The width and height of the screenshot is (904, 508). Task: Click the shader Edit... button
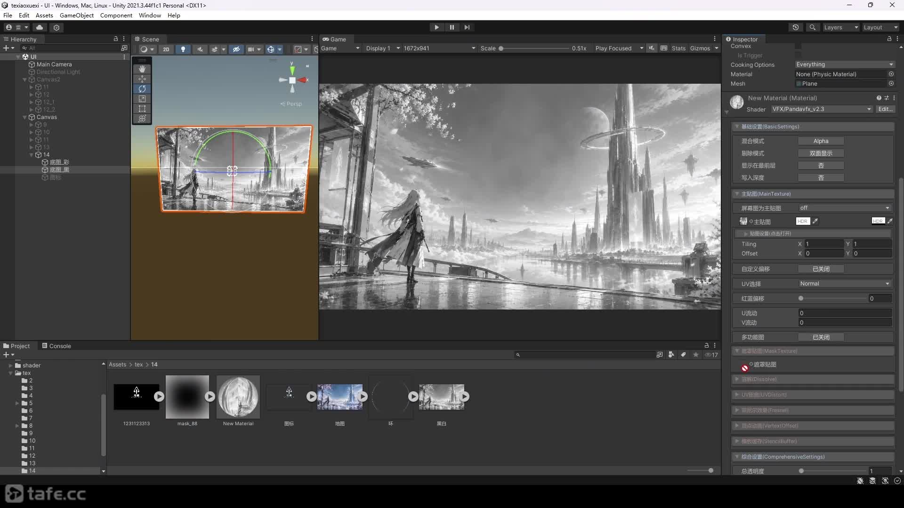885,109
